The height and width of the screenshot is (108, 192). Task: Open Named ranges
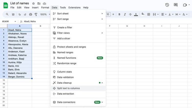coord(78,52)
